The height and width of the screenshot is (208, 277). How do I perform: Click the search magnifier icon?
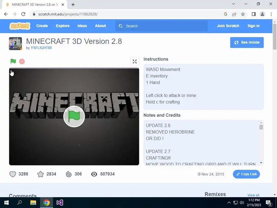(121, 26)
